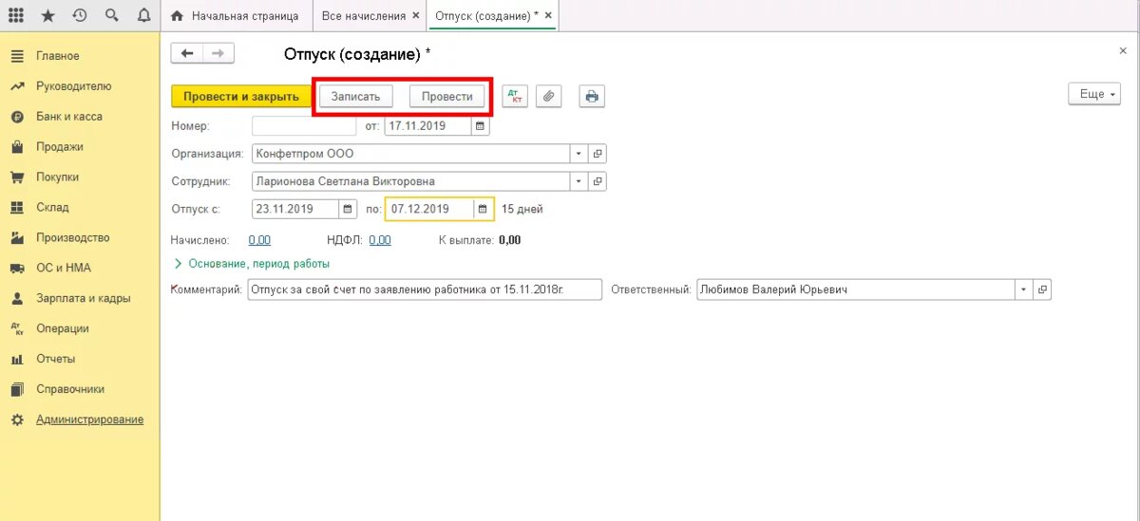
Task: Open the Организация item form icon
Action: click(x=598, y=153)
